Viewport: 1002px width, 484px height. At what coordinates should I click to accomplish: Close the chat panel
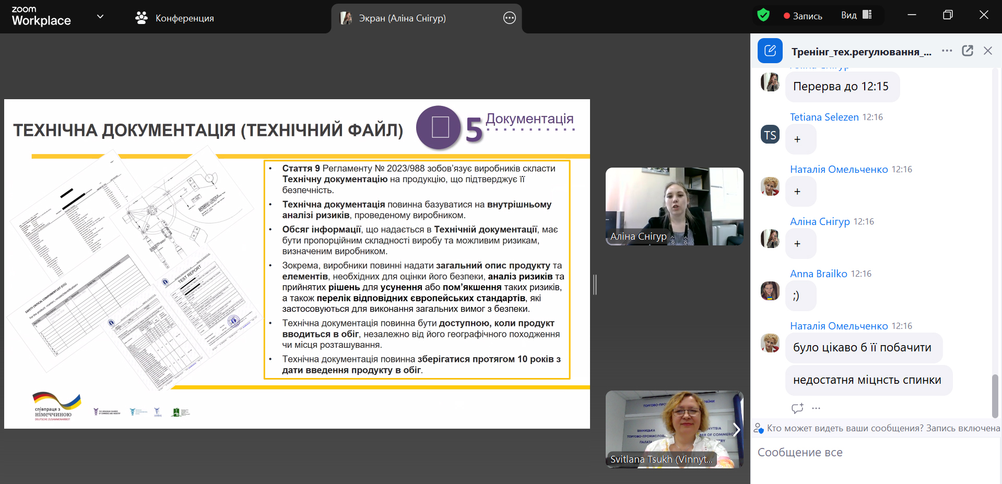click(988, 51)
